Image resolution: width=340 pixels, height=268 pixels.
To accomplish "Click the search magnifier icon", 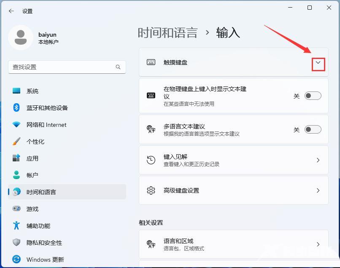I will click(119, 67).
